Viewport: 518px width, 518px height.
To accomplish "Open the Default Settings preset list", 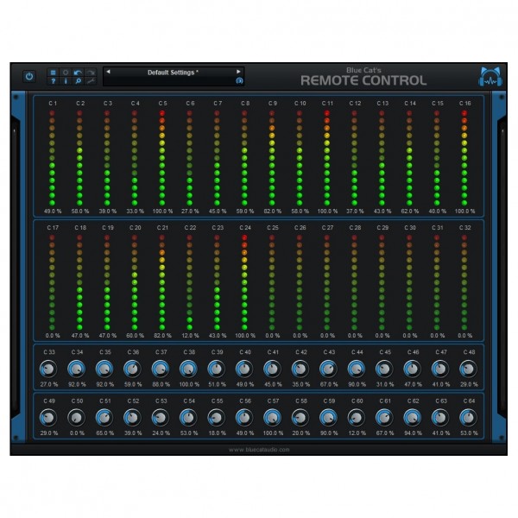I will coord(173,73).
